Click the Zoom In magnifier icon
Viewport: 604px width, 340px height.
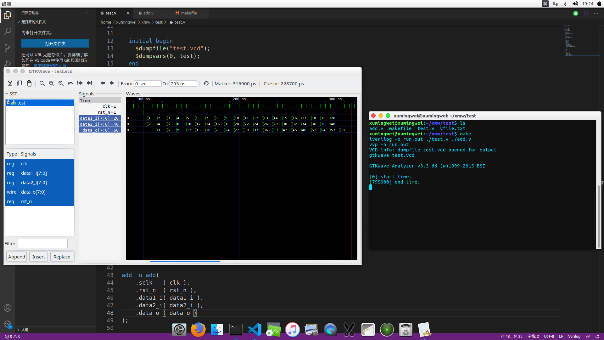point(51,83)
